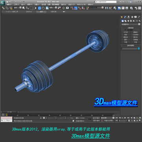Click the Mirror tool in toolbar
Image resolution: width=142 pixels, height=142 pixels.
(x=106, y=8)
